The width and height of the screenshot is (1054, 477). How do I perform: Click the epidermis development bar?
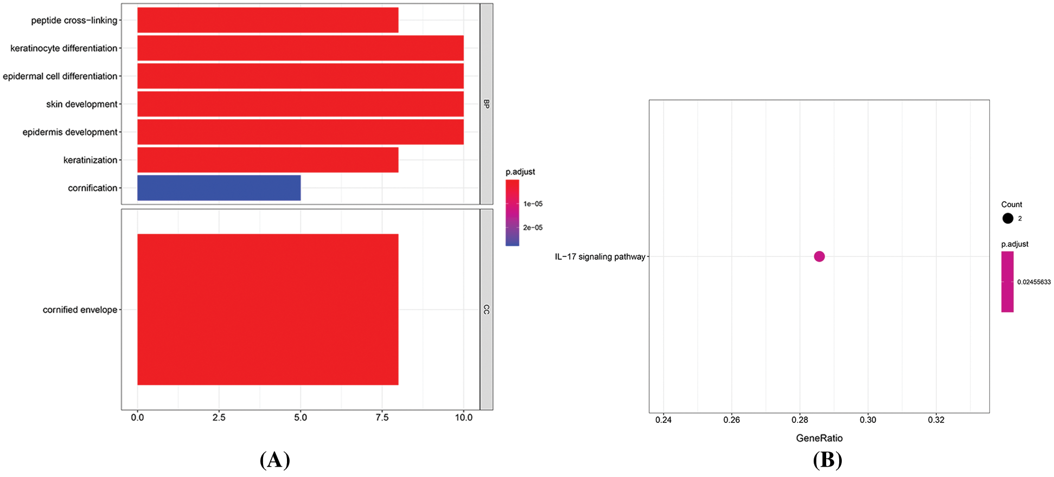coord(300,132)
